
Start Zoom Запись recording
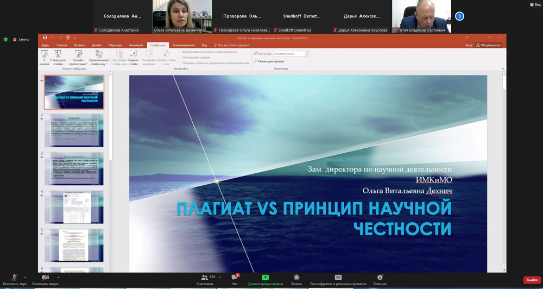pos(296,278)
